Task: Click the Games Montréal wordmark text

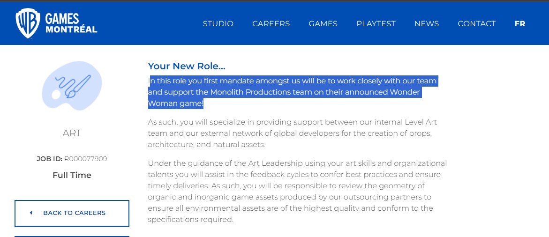Action: point(71,23)
